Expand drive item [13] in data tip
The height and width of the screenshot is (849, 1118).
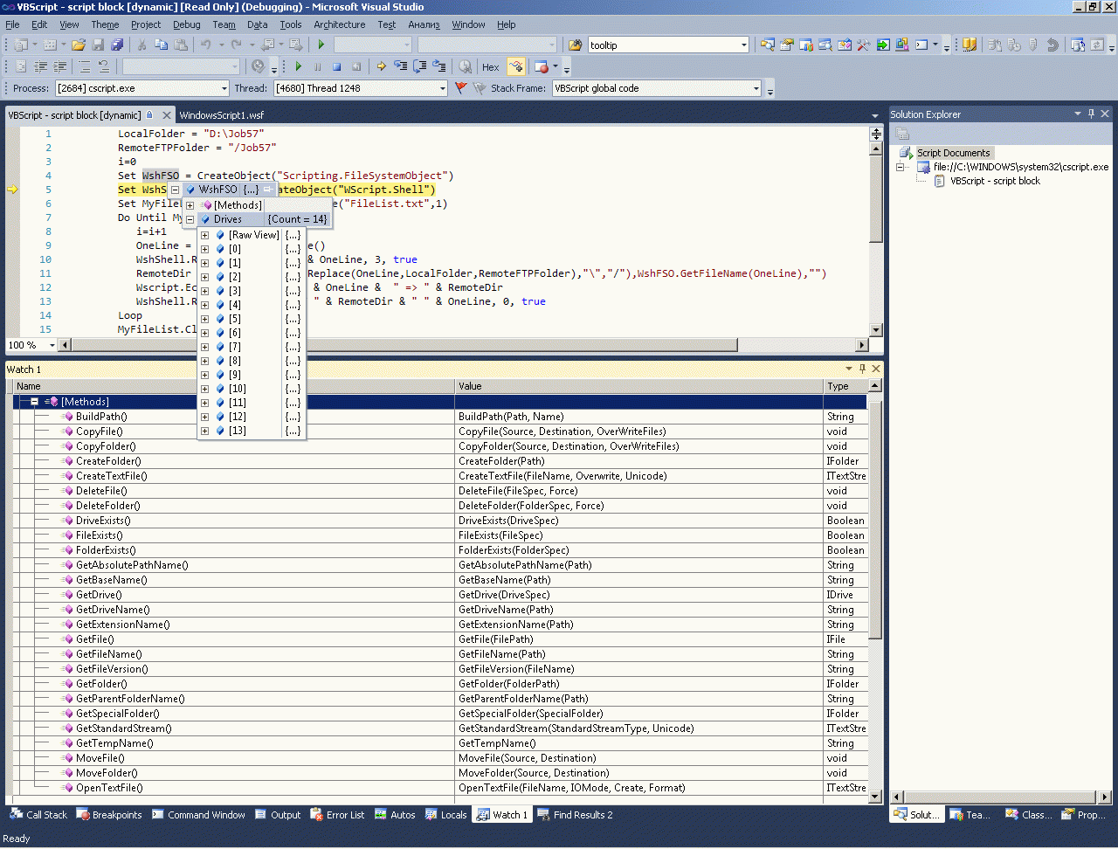[x=204, y=431]
